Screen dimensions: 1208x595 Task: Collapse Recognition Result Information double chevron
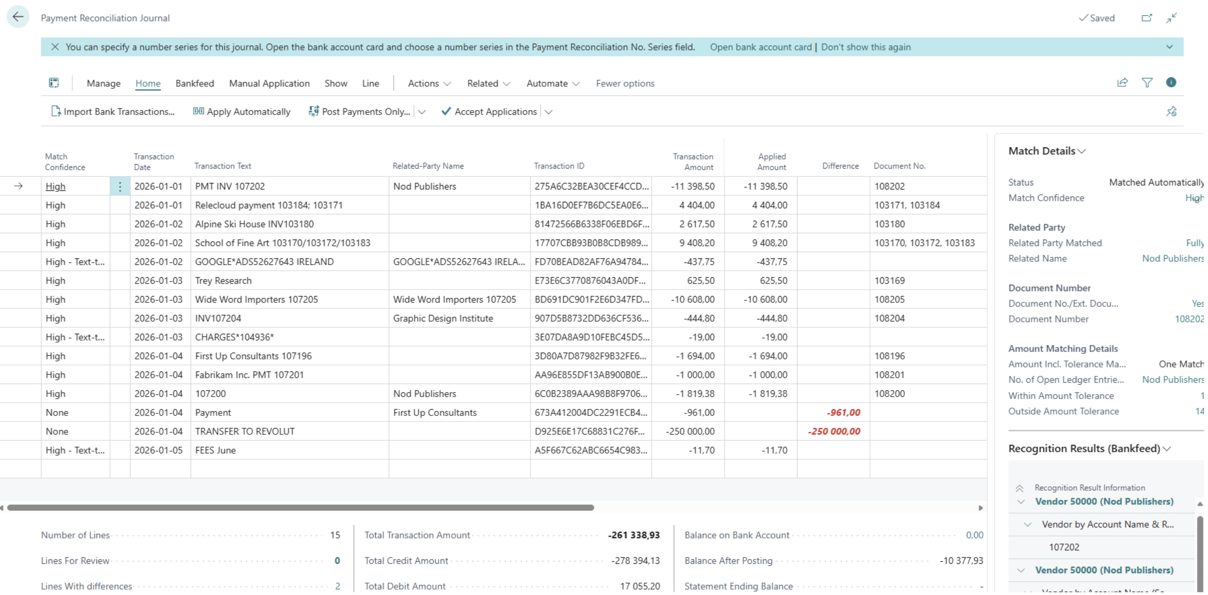(x=1019, y=488)
